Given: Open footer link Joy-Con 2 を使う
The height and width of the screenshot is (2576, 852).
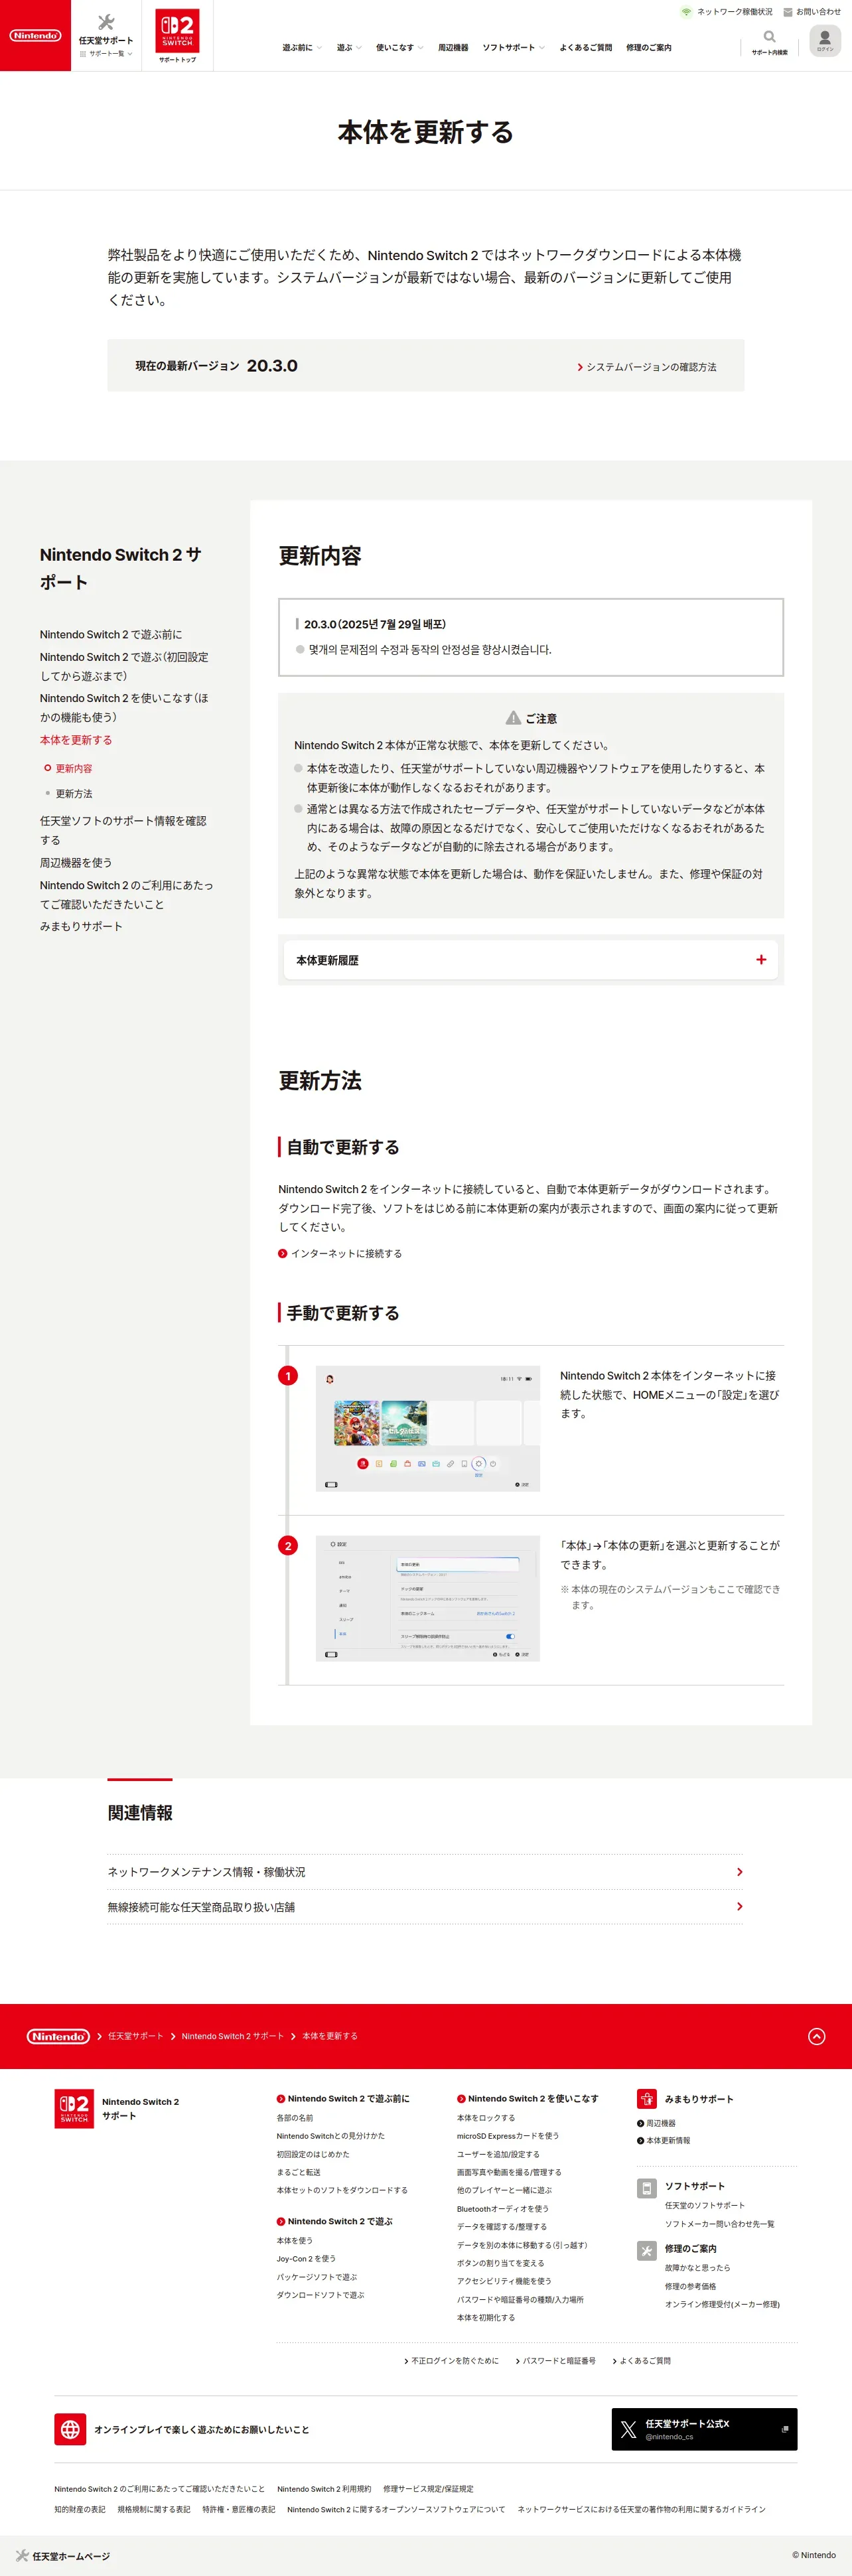Looking at the screenshot, I should (306, 2258).
